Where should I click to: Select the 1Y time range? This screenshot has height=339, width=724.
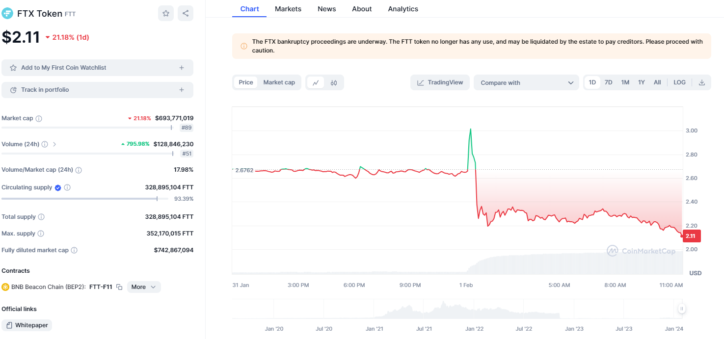642,82
